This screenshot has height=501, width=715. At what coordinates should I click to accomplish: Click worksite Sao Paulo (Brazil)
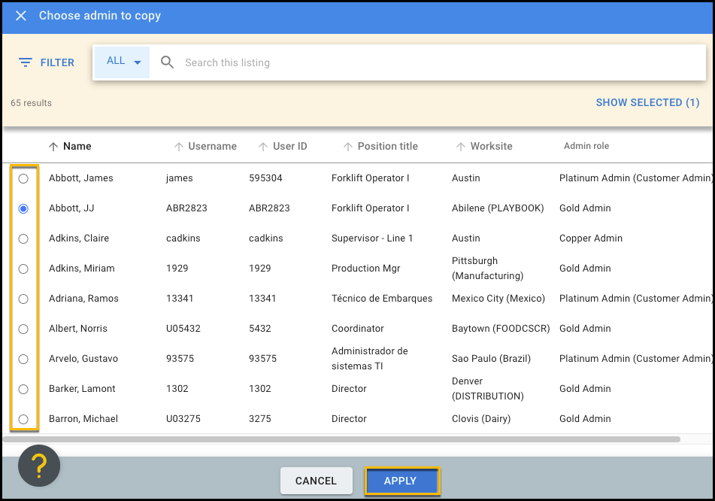491,359
